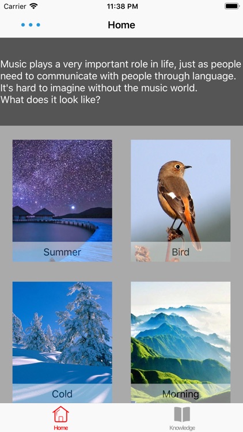This screenshot has height=432, width=243.
Task: Open the Morning mountains thumbnail
Action: (x=180, y=342)
